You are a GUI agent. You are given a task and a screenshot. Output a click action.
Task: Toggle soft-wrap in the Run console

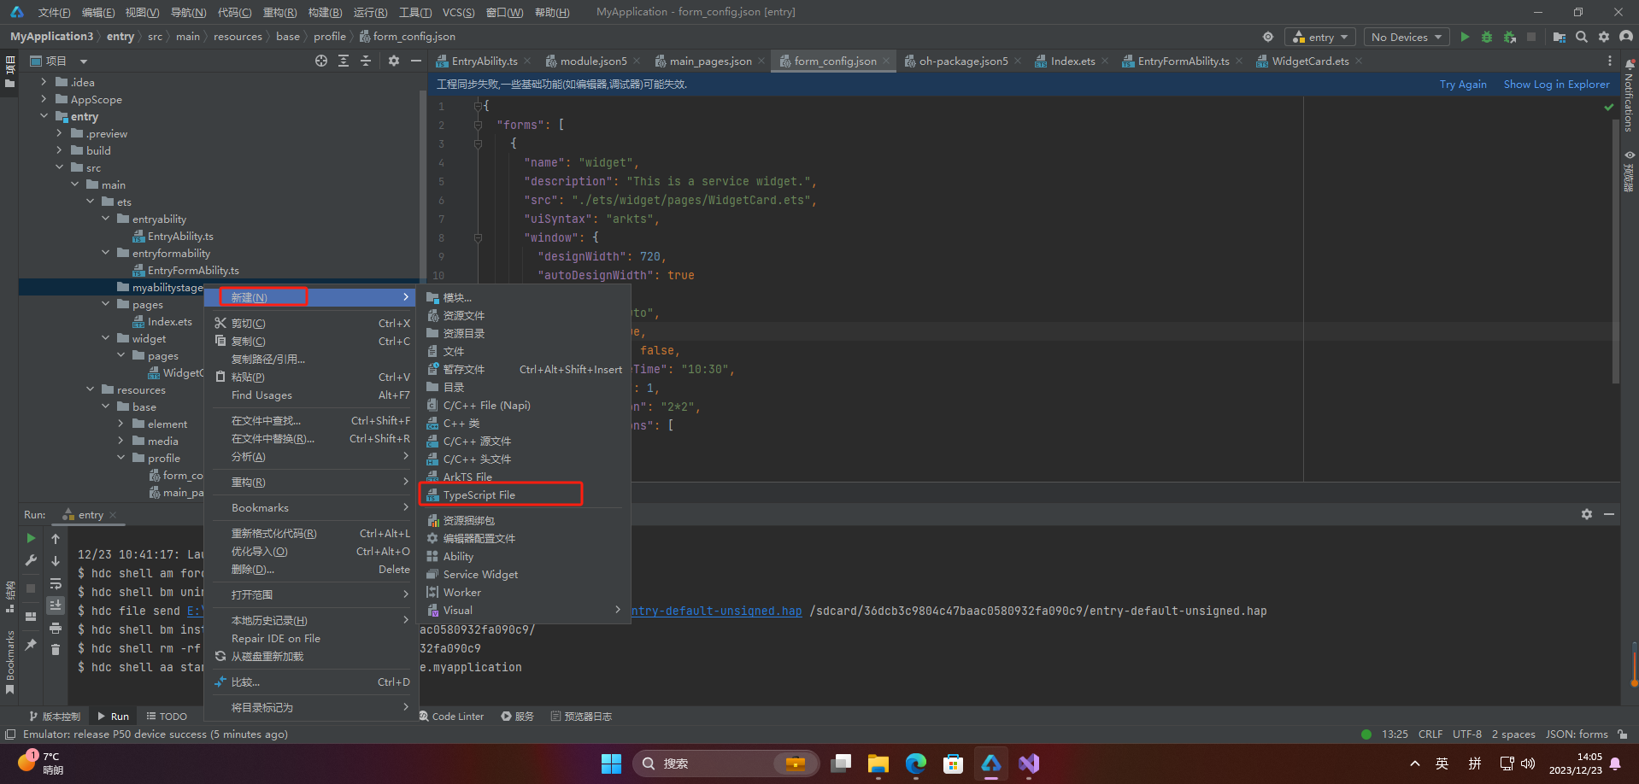pyautogui.click(x=56, y=583)
